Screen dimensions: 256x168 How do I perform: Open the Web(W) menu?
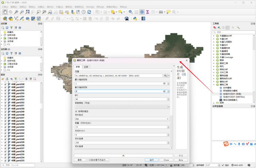tap(90, 7)
